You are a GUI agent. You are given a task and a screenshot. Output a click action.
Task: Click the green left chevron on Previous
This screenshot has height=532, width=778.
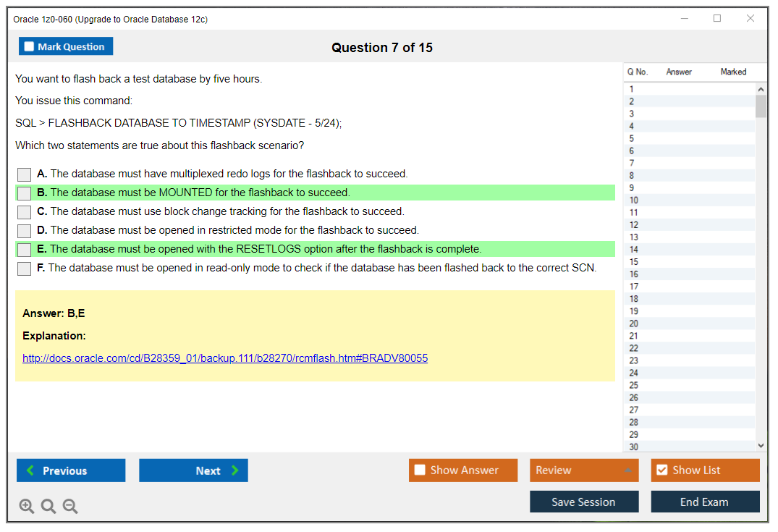pyautogui.click(x=29, y=470)
